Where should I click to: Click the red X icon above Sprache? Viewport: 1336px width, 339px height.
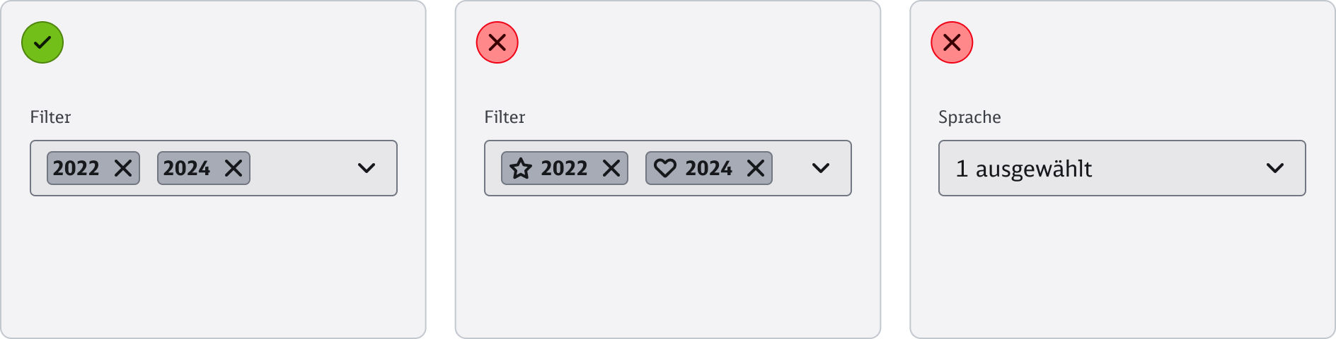click(x=952, y=42)
